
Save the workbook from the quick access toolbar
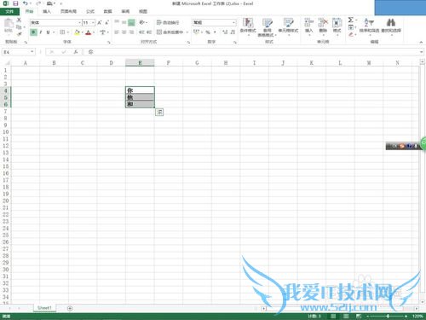pos(15,3)
